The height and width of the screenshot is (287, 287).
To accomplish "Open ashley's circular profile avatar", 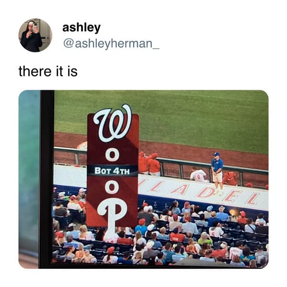I will point(35,35).
